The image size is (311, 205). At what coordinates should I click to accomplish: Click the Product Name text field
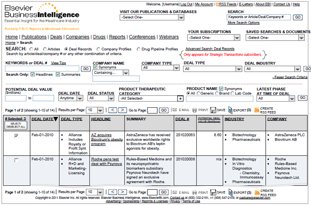[x=220, y=99]
